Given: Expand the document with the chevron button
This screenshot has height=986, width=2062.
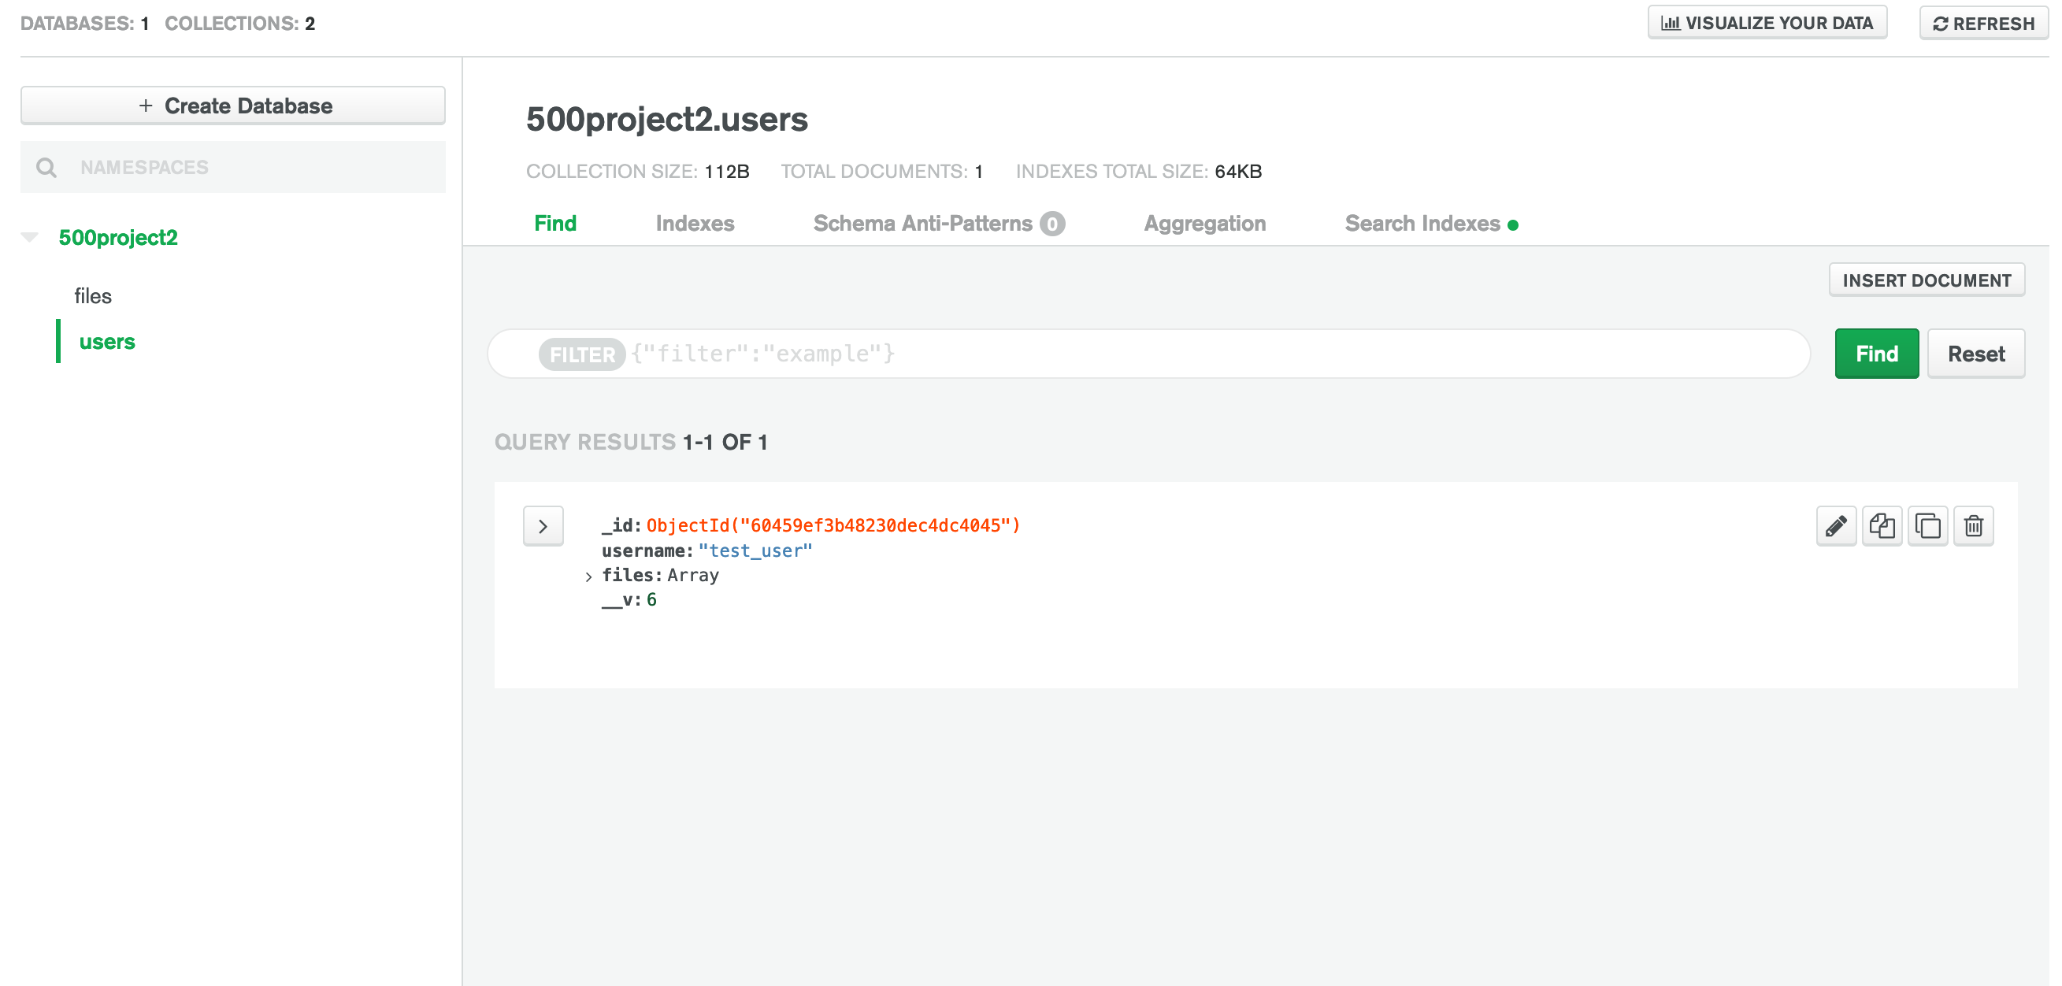Looking at the screenshot, I should pyautogui.click(x=543, y=526).
